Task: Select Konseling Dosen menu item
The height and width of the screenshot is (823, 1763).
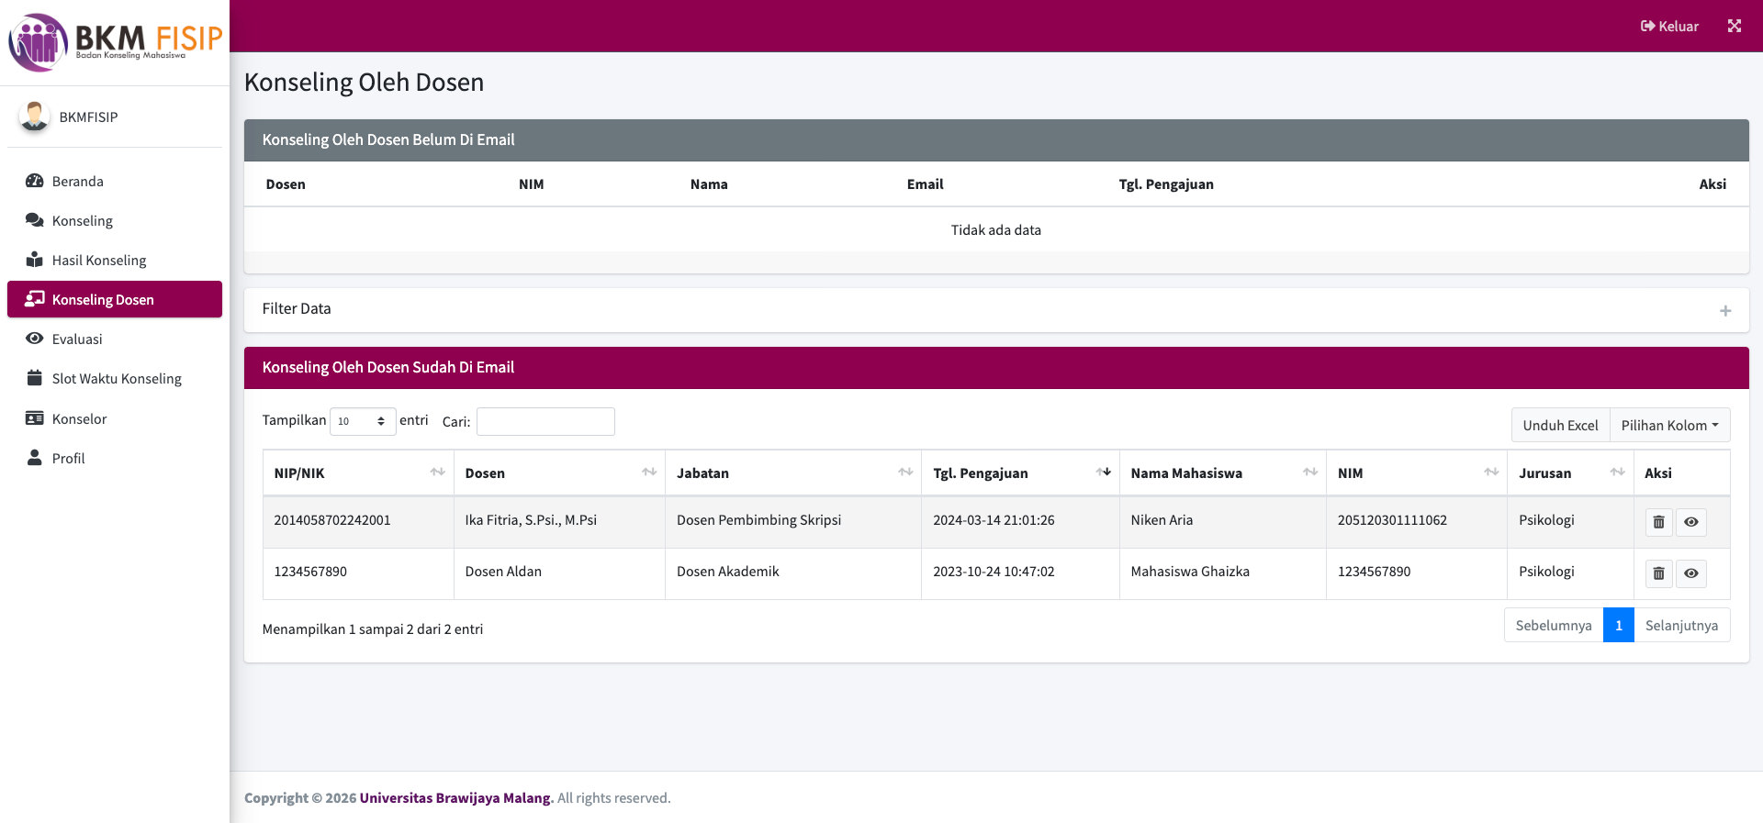Action: (x=115, y=299)
